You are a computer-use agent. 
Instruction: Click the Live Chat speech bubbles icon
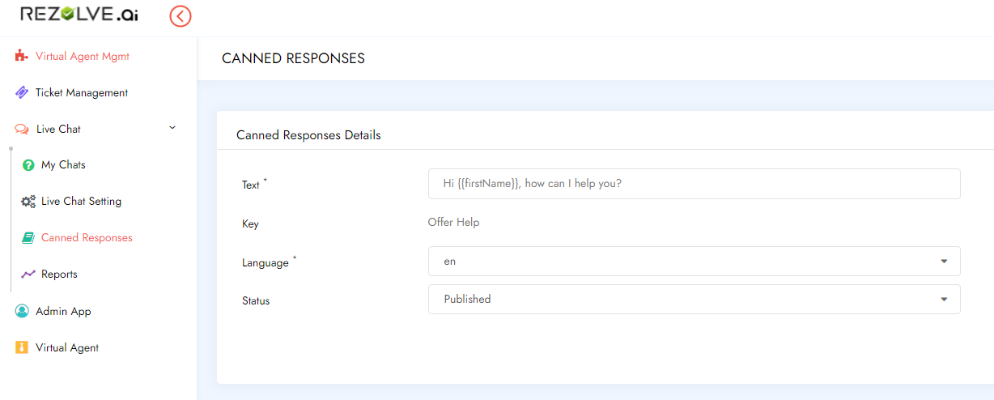pos(22,130)
